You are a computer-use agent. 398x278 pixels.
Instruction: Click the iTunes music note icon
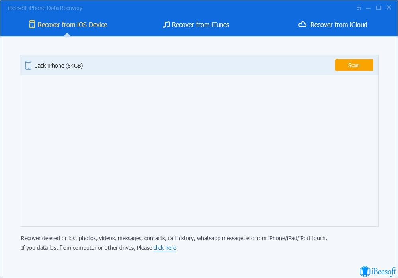click(166, 25)
